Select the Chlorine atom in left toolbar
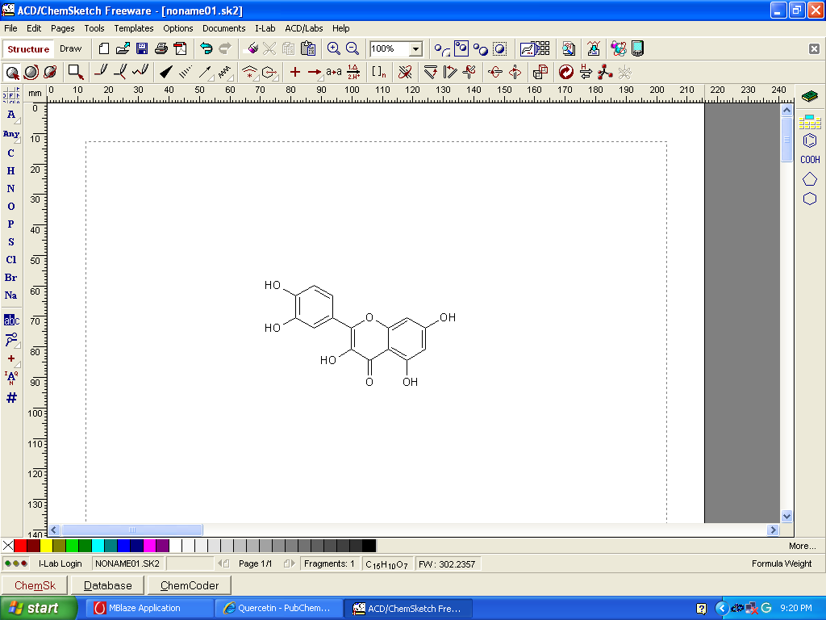The width and height of the screenshot is (826, 620). pyautogui.click(x=11, y=260)
